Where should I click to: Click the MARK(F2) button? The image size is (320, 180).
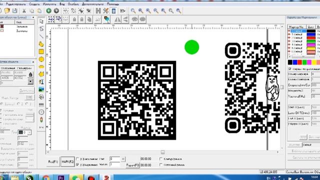[x=67, y=161]
